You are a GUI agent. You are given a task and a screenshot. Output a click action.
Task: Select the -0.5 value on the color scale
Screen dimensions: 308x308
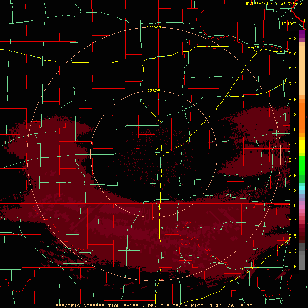(x=292, y=236)
